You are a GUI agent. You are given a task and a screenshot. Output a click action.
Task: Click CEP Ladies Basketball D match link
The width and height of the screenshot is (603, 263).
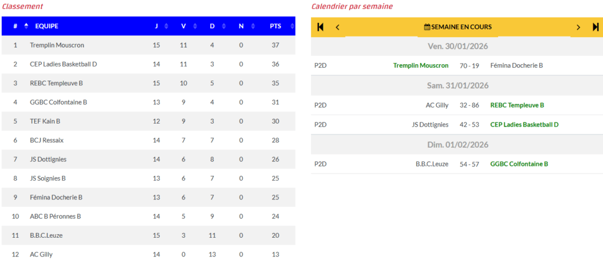(524, 125)
